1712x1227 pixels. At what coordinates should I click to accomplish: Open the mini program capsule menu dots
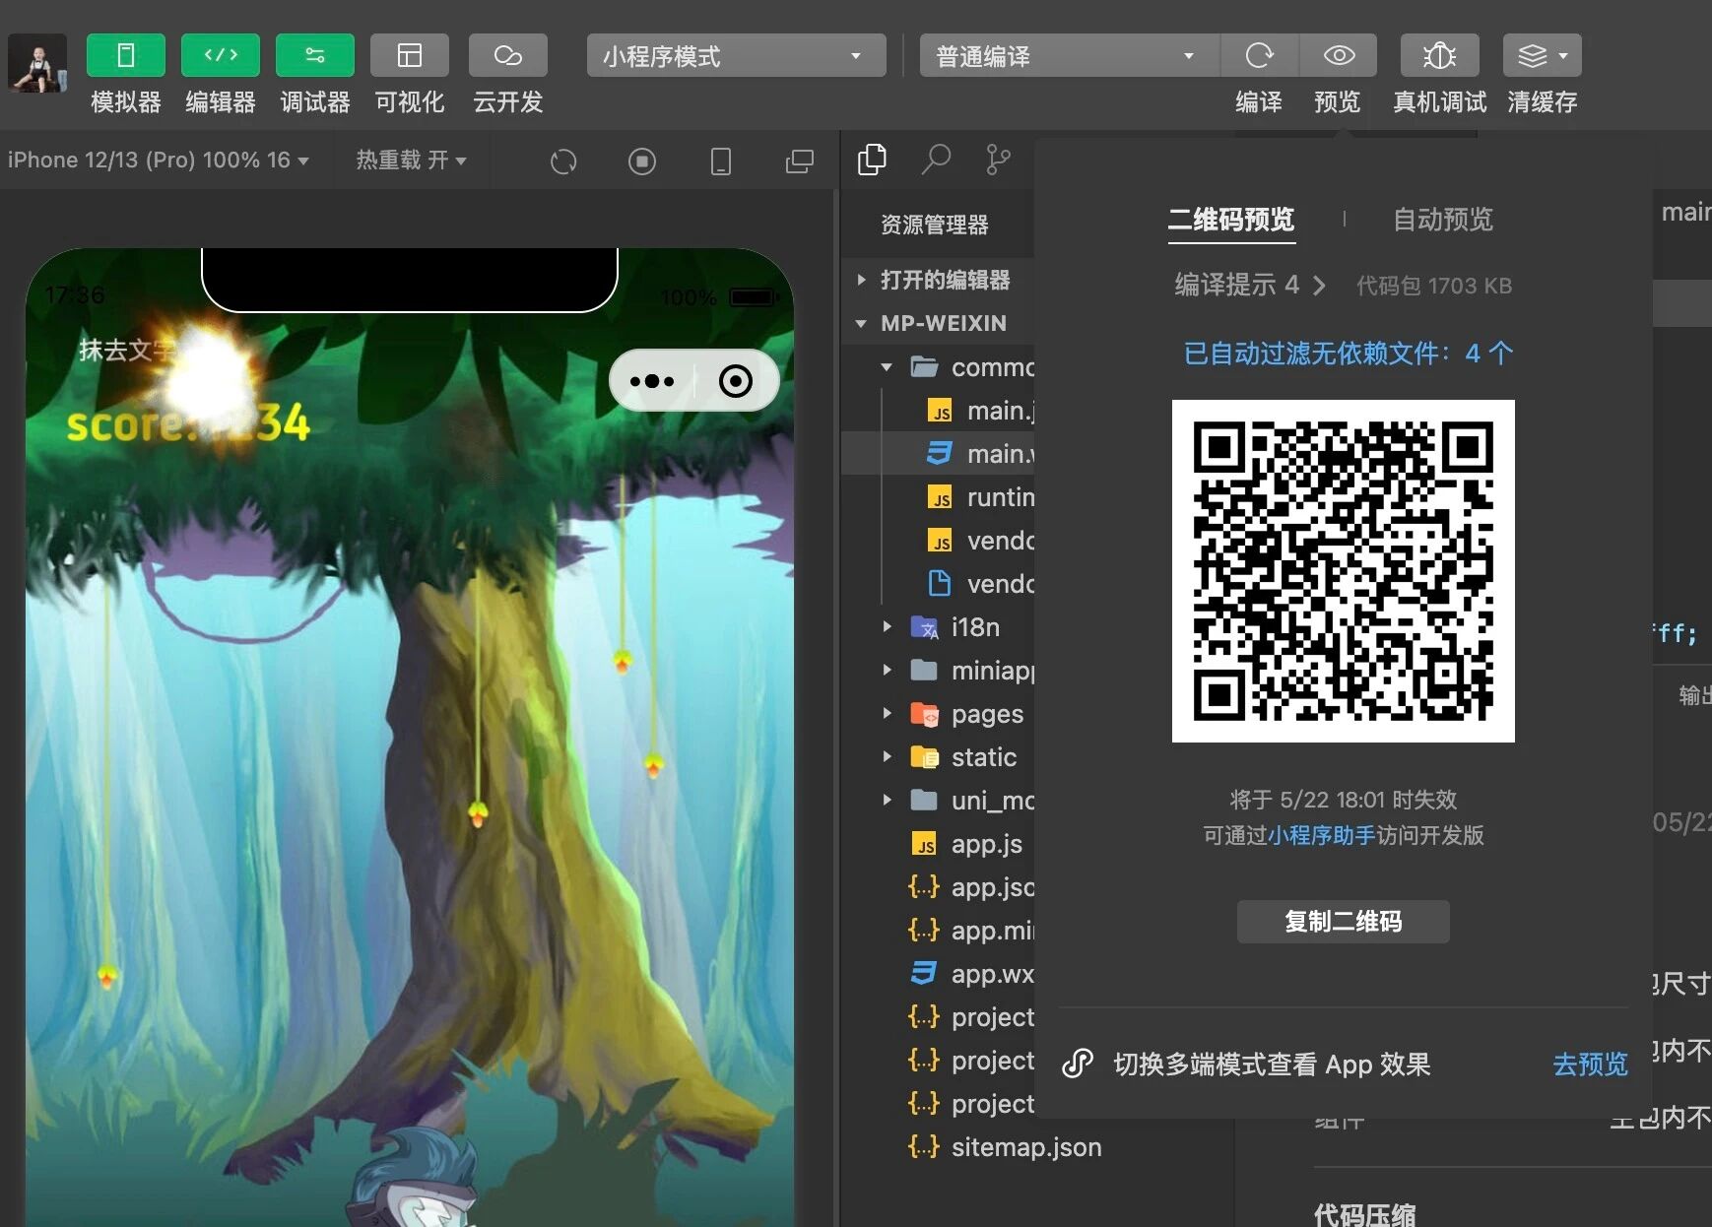tap(652, 381)
